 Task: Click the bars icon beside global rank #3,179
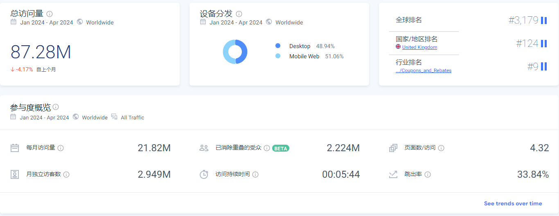[544, 20]
